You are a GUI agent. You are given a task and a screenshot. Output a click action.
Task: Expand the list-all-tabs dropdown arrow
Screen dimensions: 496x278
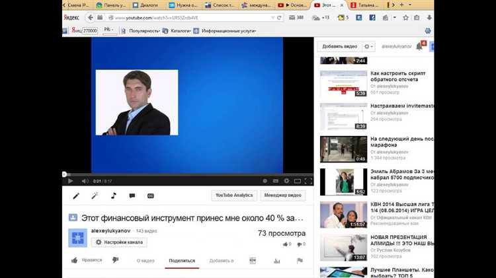[410, 5]
